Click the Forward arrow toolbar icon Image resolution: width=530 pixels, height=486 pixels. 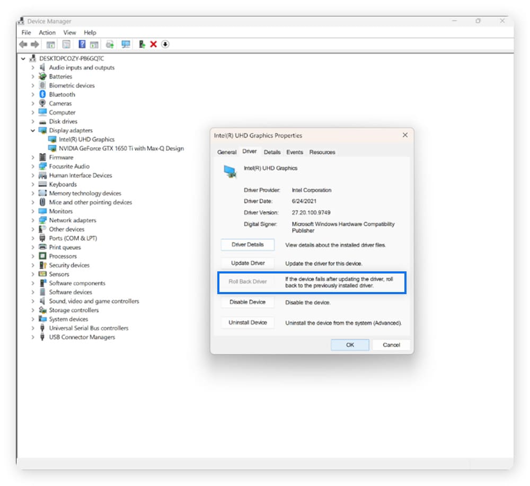click(x=35, y=45)
